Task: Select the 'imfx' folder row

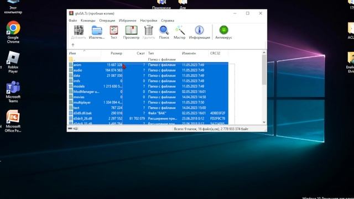Action: (148, 81)
